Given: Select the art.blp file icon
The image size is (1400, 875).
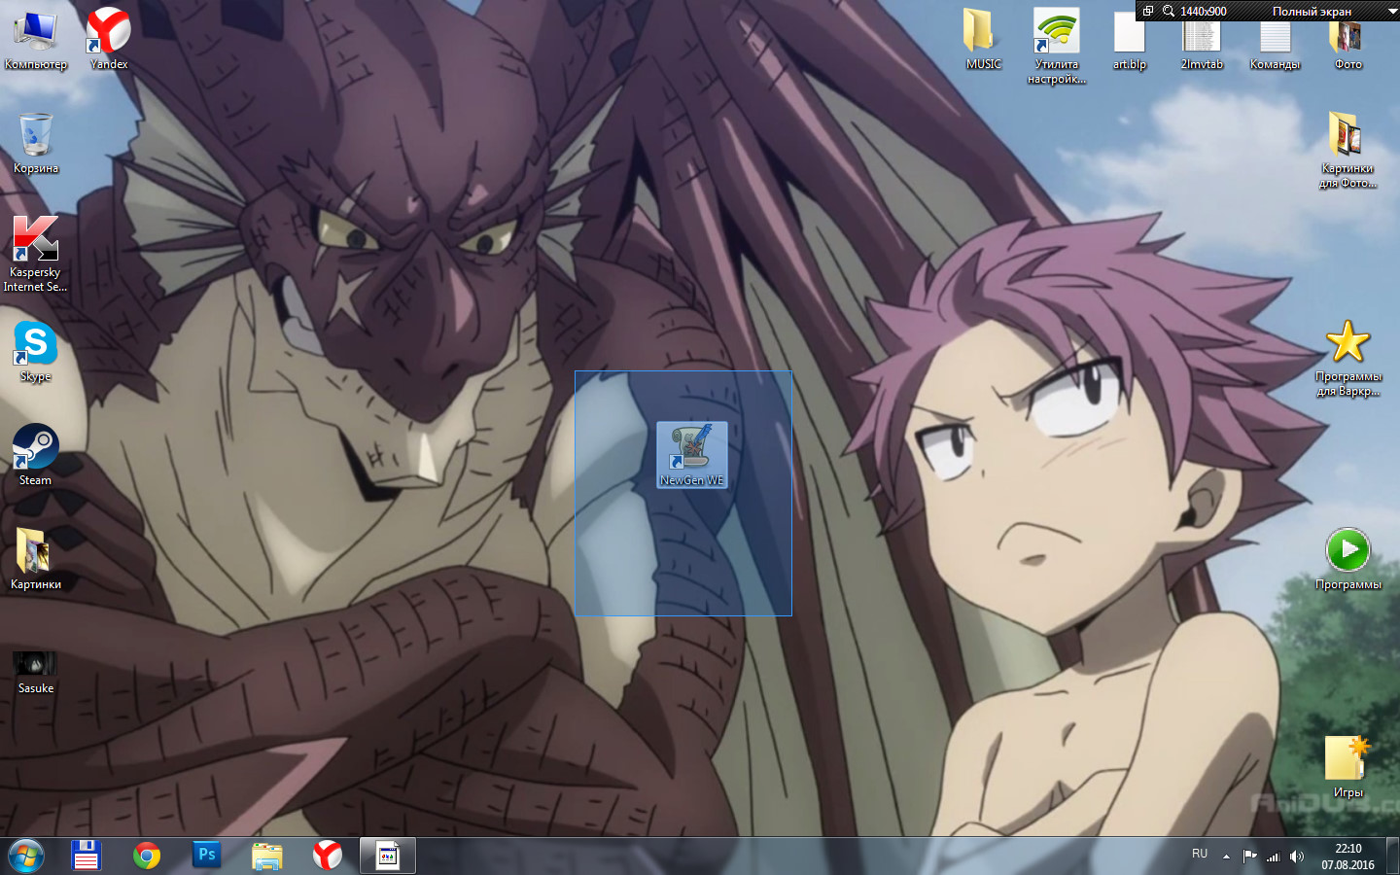Looking at the screenshot, I should tap(1130, 41).
